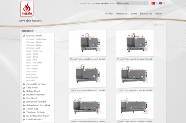
Task: Select Chromat - Dijital subcategory
Action: (x=34, y=45)
